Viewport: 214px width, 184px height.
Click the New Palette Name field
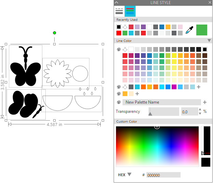point(161,102)
